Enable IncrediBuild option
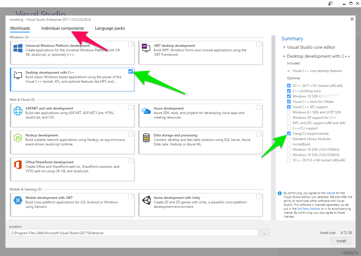The image size is (361, 256). point(289,144)
